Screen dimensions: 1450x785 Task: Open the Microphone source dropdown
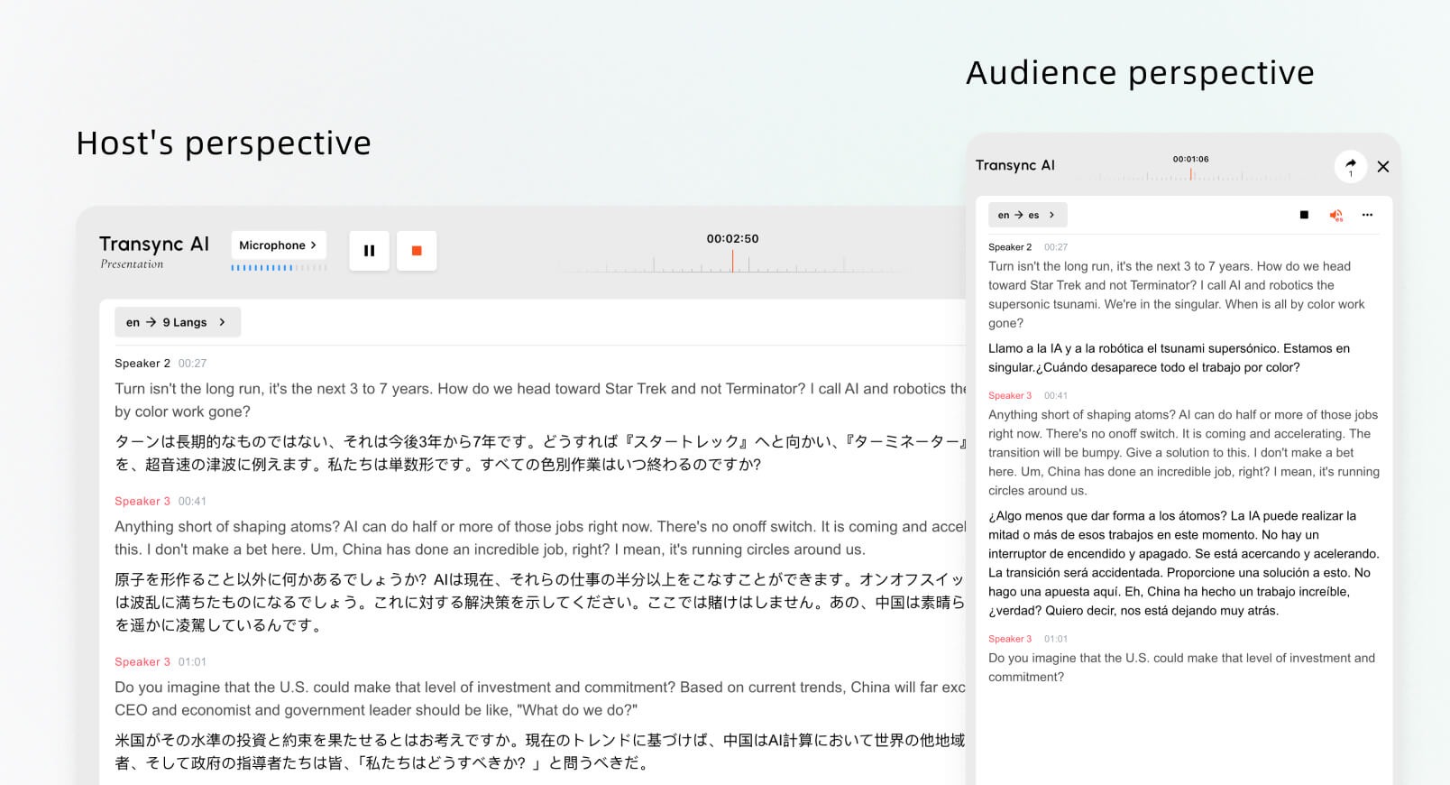(279, 245)
